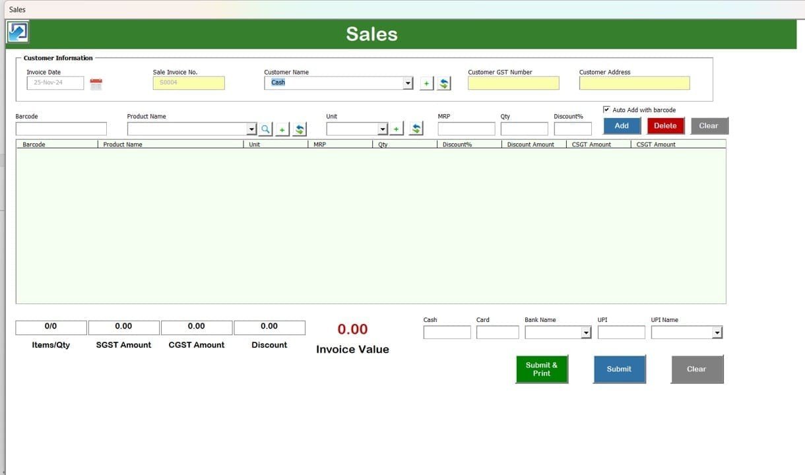The image size is (805, 475).
Task: Open the Unit dropdown arrow
Action: pyautogui.click(x=383, y=129)
